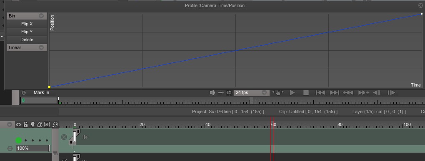Image resolution: width=425 pixels, height=161 pixels.
Task: Toggle the eye visibility icon in timeline header
Action: click(x=18, y=125)
